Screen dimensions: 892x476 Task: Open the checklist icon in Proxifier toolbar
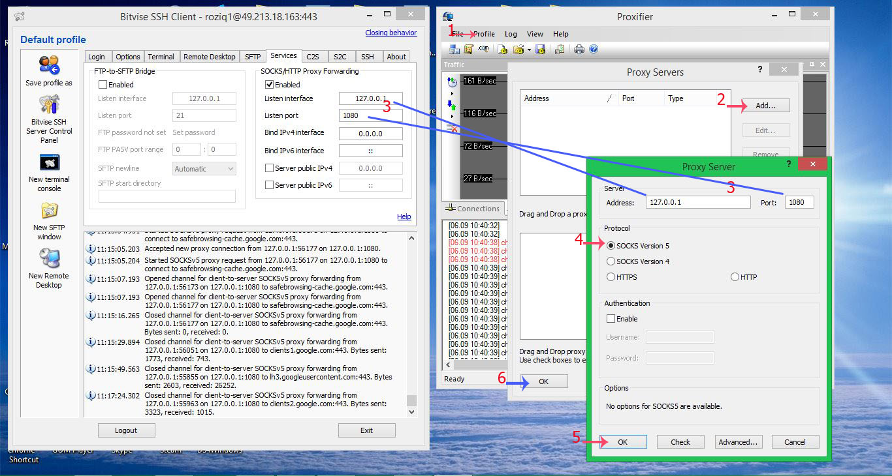point(560,49)
